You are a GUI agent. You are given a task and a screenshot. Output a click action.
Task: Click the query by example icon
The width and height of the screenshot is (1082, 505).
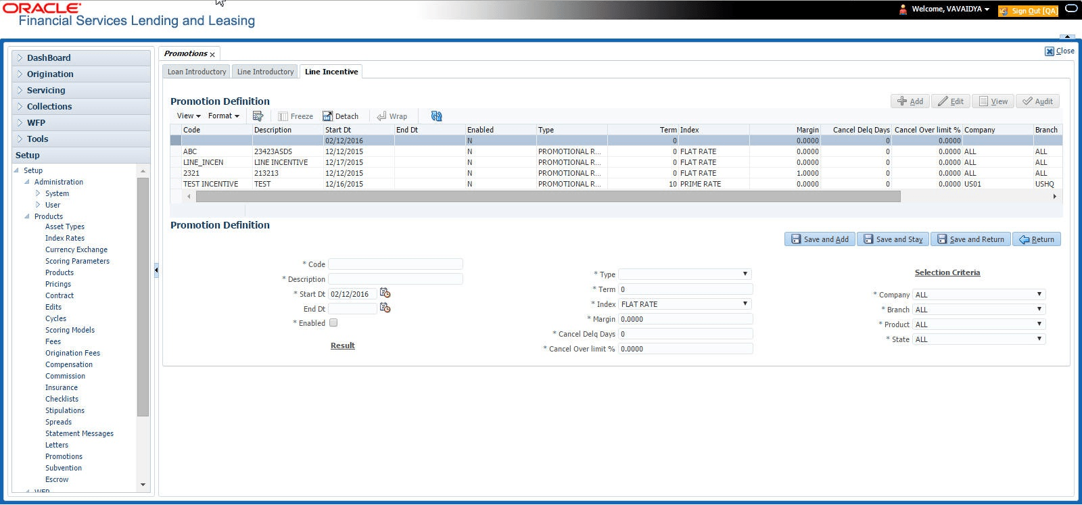[258, 116]
